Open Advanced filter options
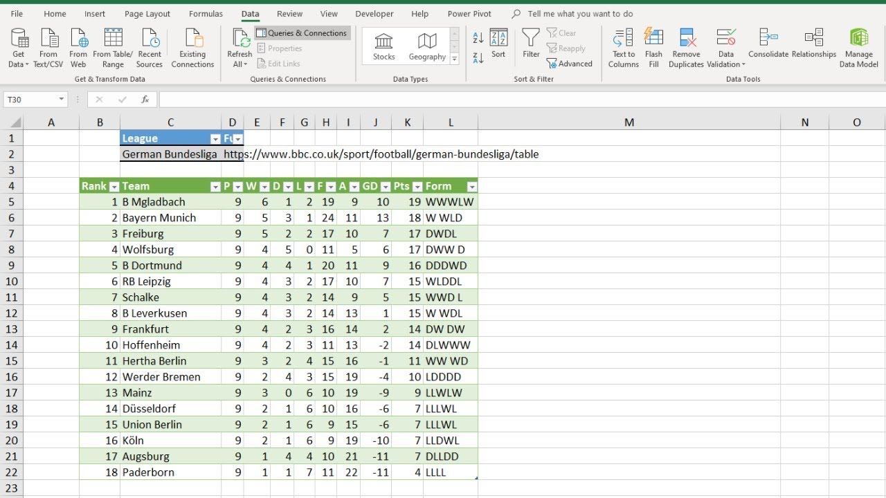 (569, 64)
